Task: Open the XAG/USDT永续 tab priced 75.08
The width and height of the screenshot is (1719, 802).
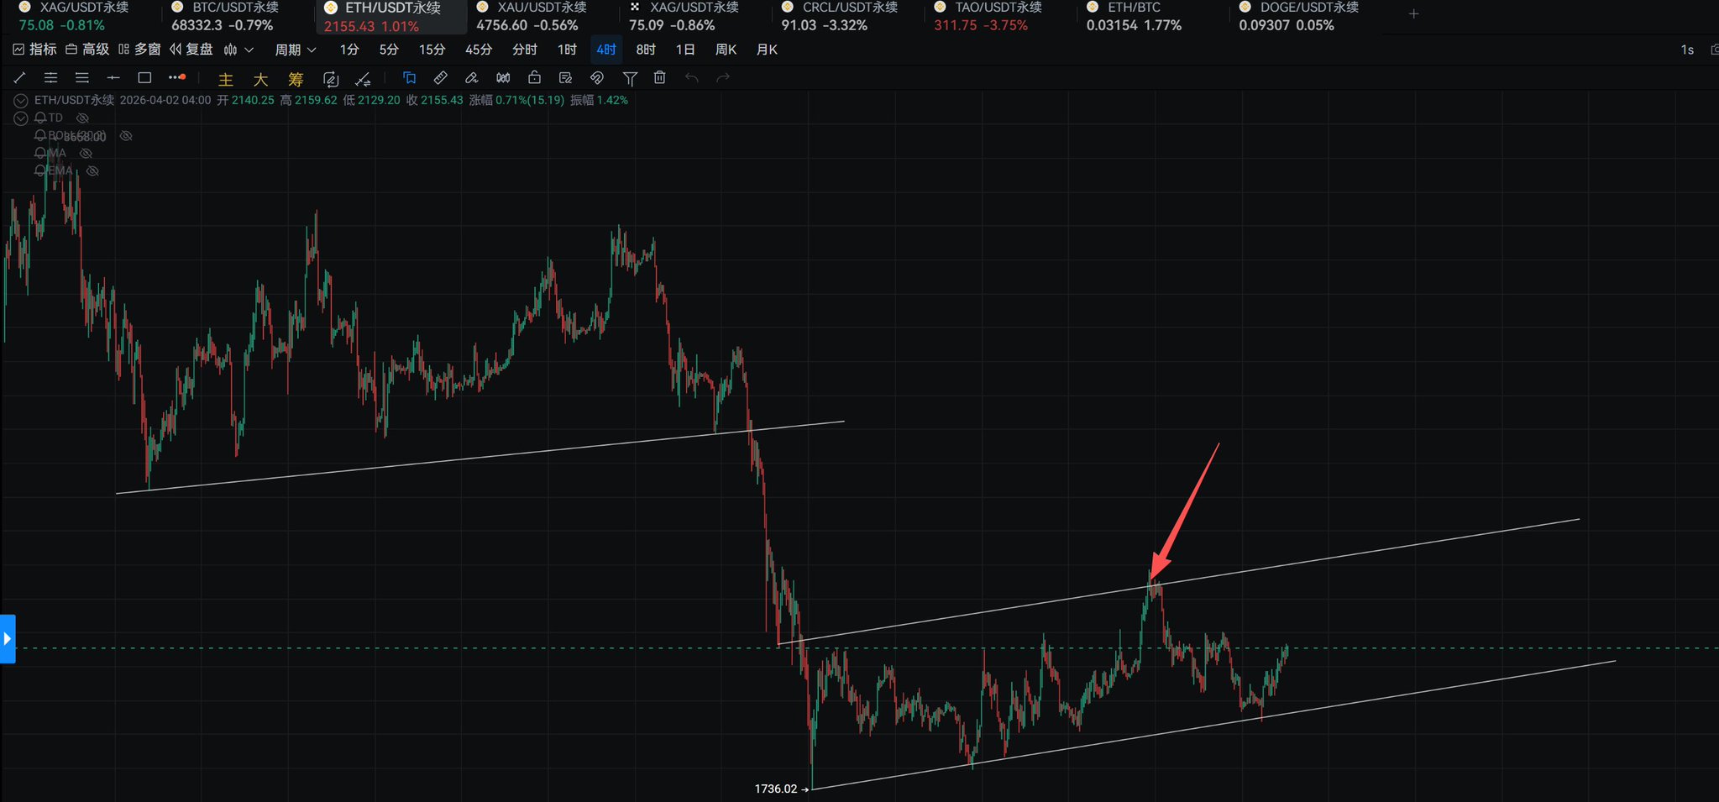Action: [74, 17]
